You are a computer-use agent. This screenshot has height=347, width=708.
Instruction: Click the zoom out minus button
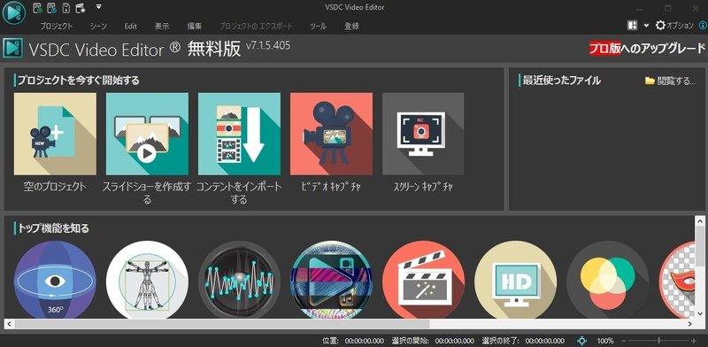coord(624,341)
